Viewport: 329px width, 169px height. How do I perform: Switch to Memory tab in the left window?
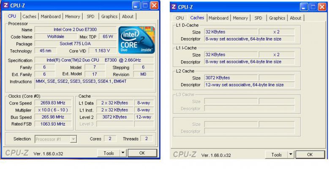pyautogui.click(x=73, y=16)
